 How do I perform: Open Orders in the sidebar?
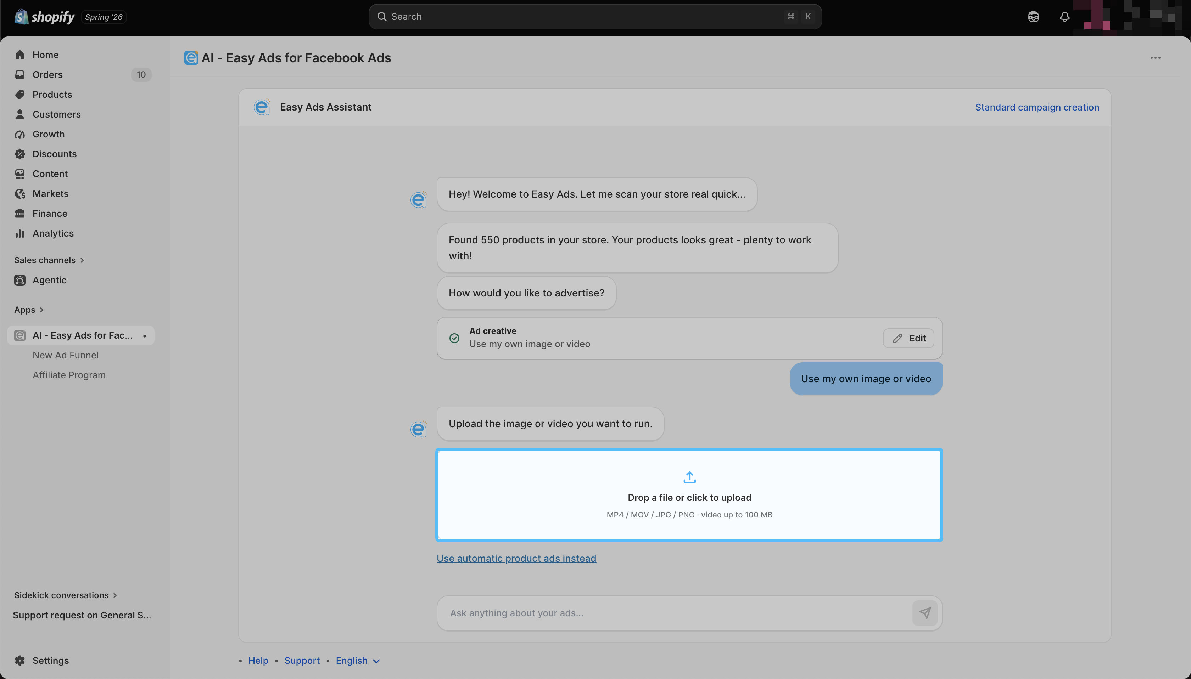point(81,75)
